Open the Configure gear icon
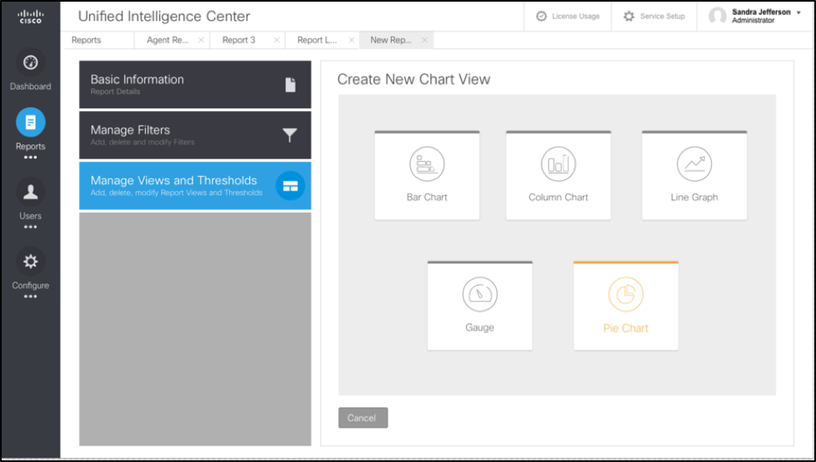816x462 pixels. pos(30,262)
